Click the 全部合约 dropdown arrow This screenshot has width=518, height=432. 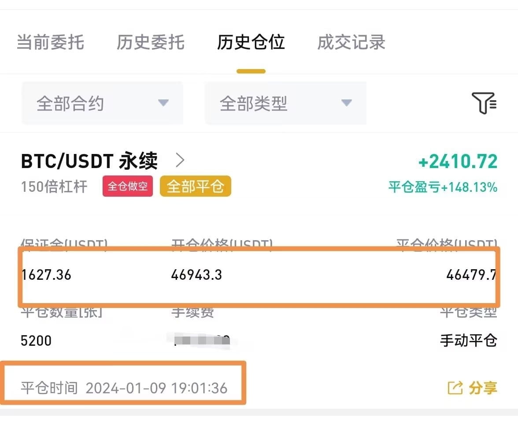[x=163, y=103]
